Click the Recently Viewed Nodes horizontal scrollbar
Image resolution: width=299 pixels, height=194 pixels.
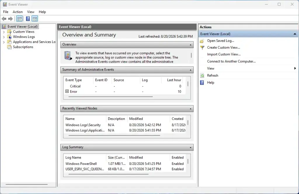[114, 135]
